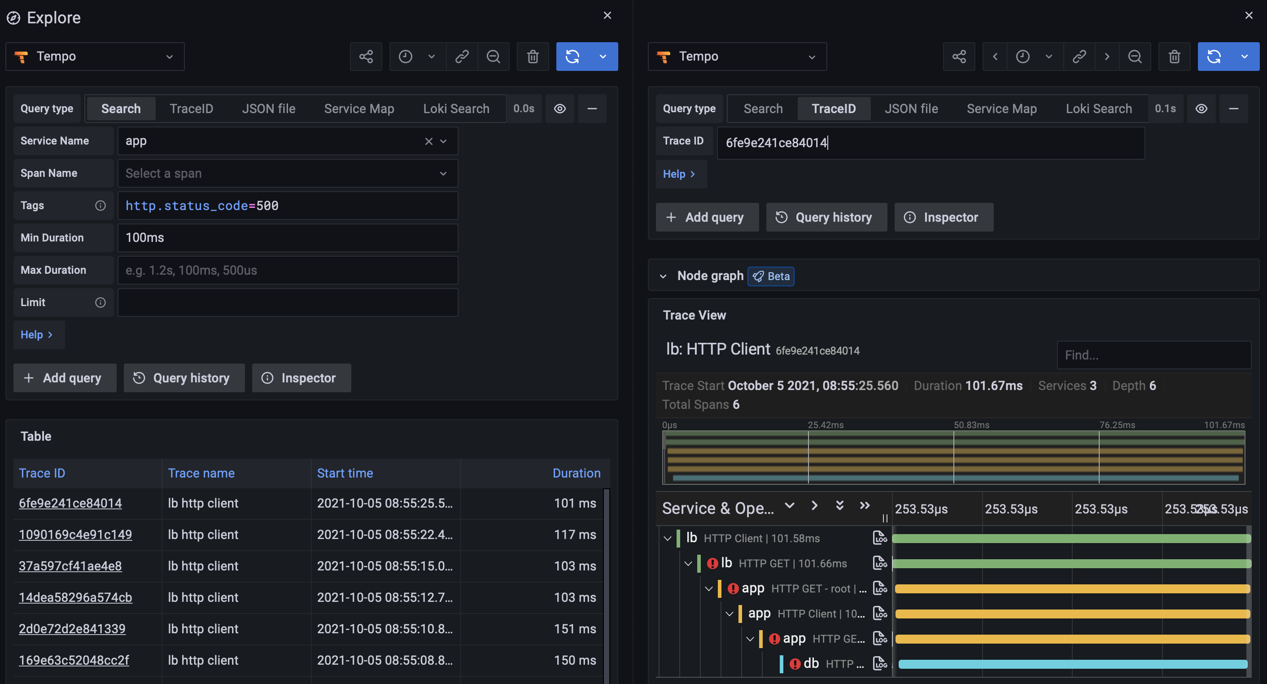Click Add query button left panel
The height and width of the screenshot is (684, 1267).
[64, 377]
